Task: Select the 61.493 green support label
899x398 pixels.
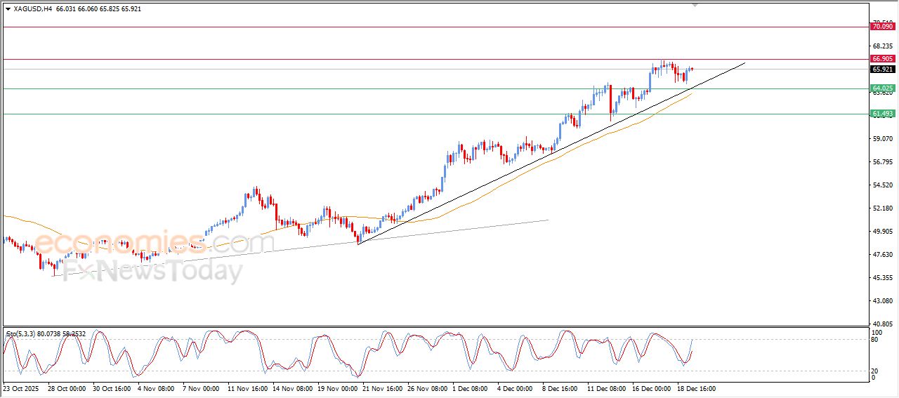Action: tap(881, 114)
